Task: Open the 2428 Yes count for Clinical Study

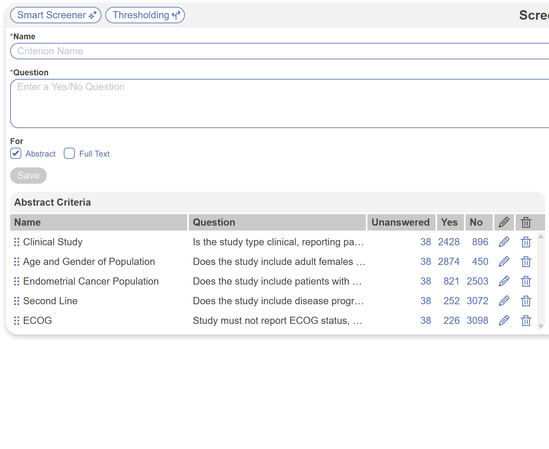Action: click(x=449, y=242)
